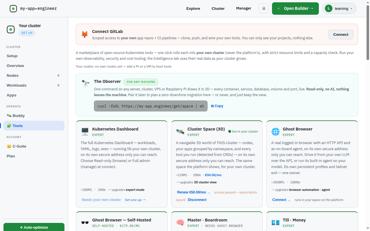Click 'live in your cluster' status text
This screenshot has width=370, height=231.
pyautogui.click(x=243, y=131)
